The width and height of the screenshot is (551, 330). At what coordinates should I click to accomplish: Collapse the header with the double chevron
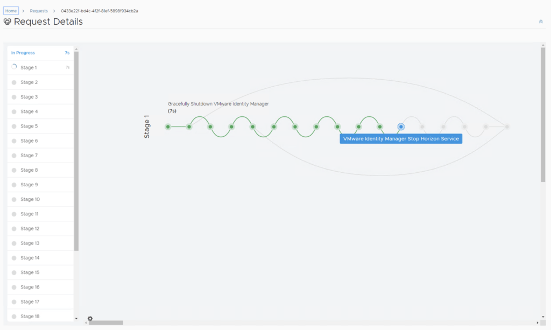tap(541, 22)
